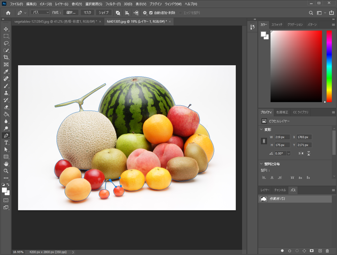337x255 pixels.
Task: Select the Move tool
Action: [6, 29]
